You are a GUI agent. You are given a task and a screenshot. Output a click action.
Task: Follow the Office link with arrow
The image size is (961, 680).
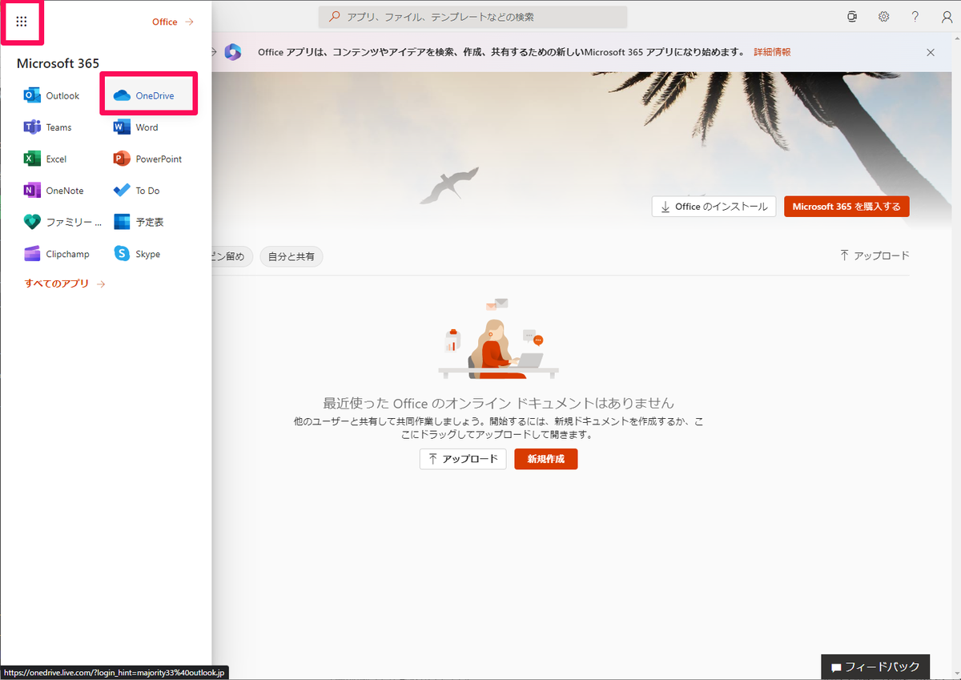[173, 22]
